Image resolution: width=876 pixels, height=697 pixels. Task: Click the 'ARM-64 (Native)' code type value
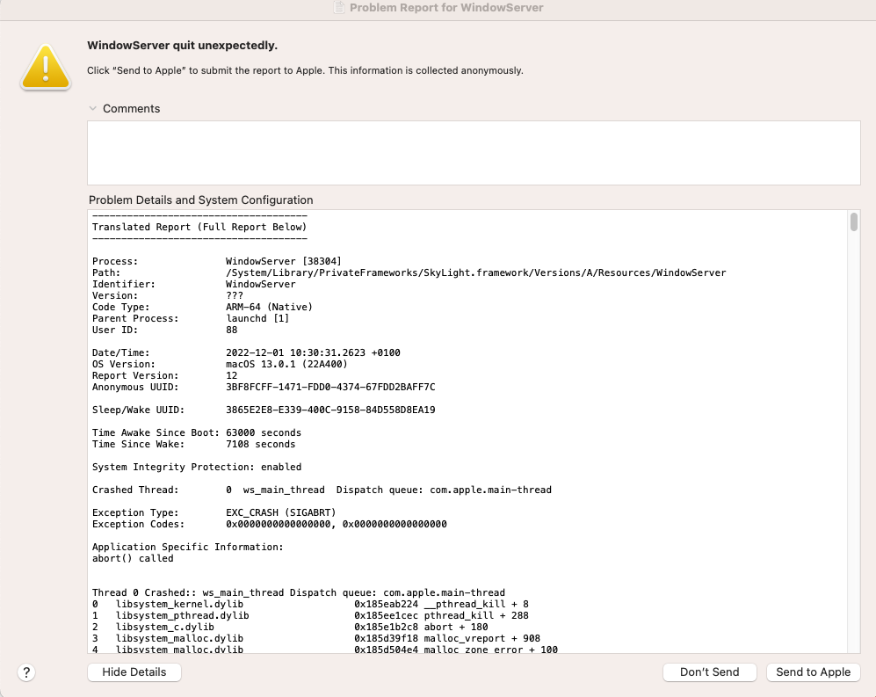(269, 307)
